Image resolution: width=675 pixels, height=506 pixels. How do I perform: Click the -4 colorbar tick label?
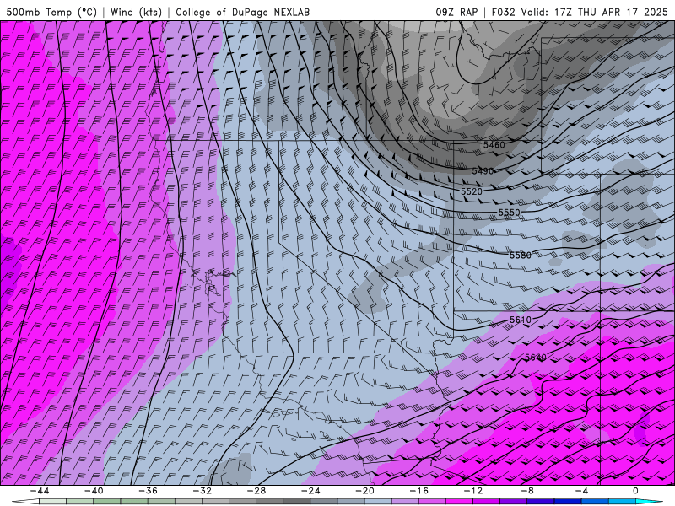click(x=582, y=491)
